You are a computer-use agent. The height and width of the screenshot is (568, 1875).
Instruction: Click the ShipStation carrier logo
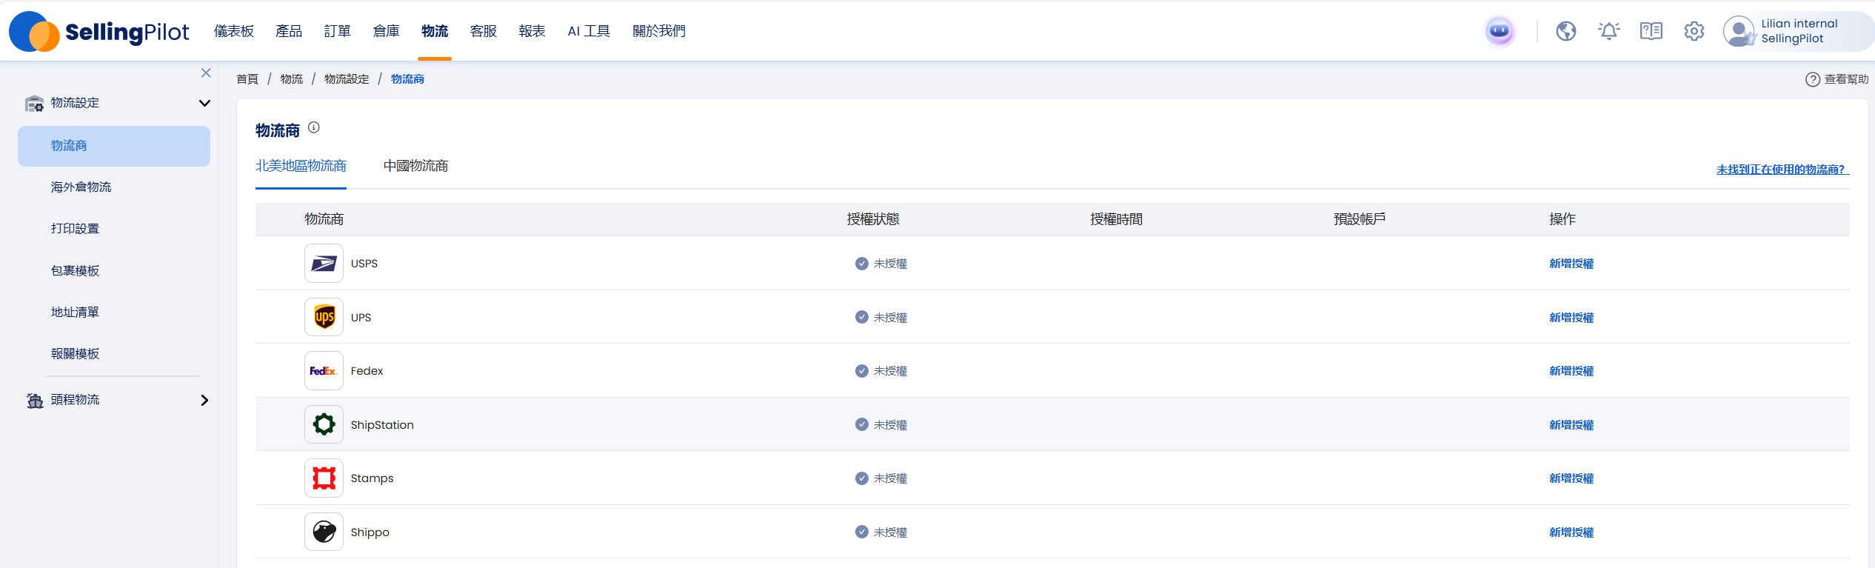coord(324,424)
